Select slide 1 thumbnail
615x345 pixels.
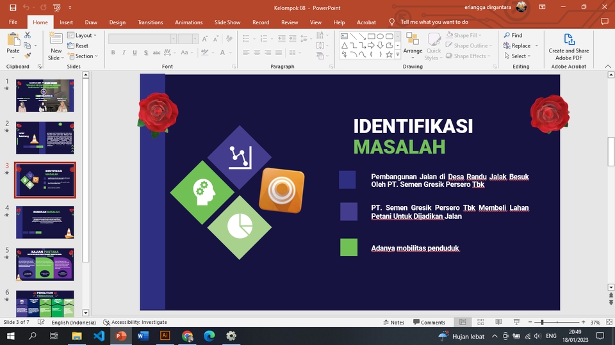tap(45, 95)
